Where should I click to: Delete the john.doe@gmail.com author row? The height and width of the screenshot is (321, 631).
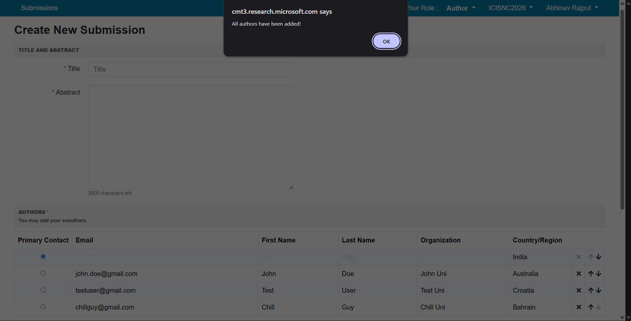coord(579,274)
